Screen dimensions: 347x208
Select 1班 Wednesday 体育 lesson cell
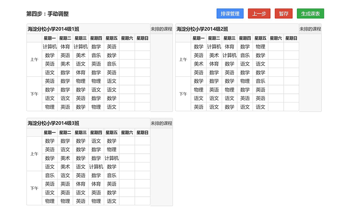point(81,73)
